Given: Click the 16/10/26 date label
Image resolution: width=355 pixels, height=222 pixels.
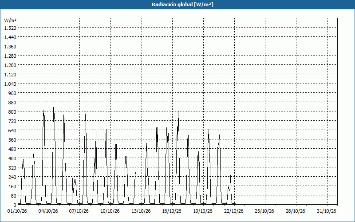Looking at the screenshot, I should point(172,211).
